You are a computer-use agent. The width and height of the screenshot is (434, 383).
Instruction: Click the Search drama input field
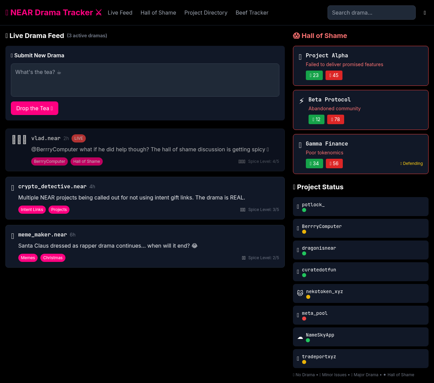click(371, 13)
